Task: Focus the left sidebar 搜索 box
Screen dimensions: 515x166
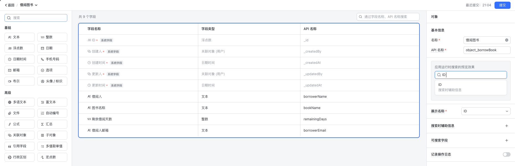Action: (x=36, y=18)
